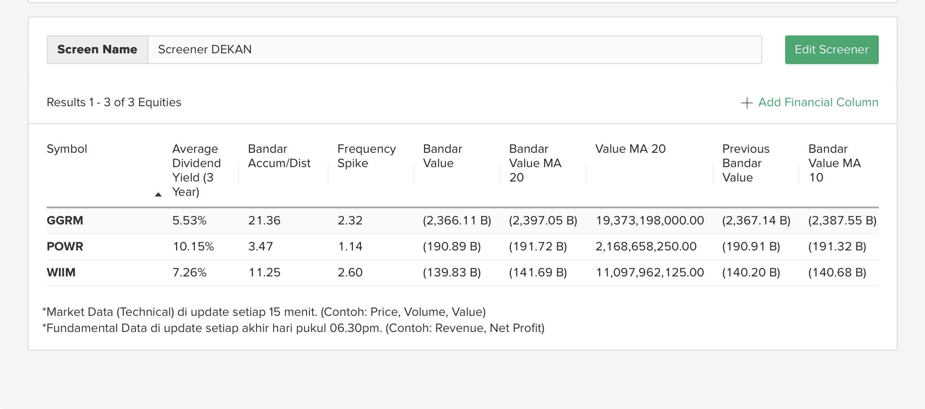Click the Previous Bandar Value header
This screenshot has height=409, width=925.
pyautogui.click(x=746, y=163)
